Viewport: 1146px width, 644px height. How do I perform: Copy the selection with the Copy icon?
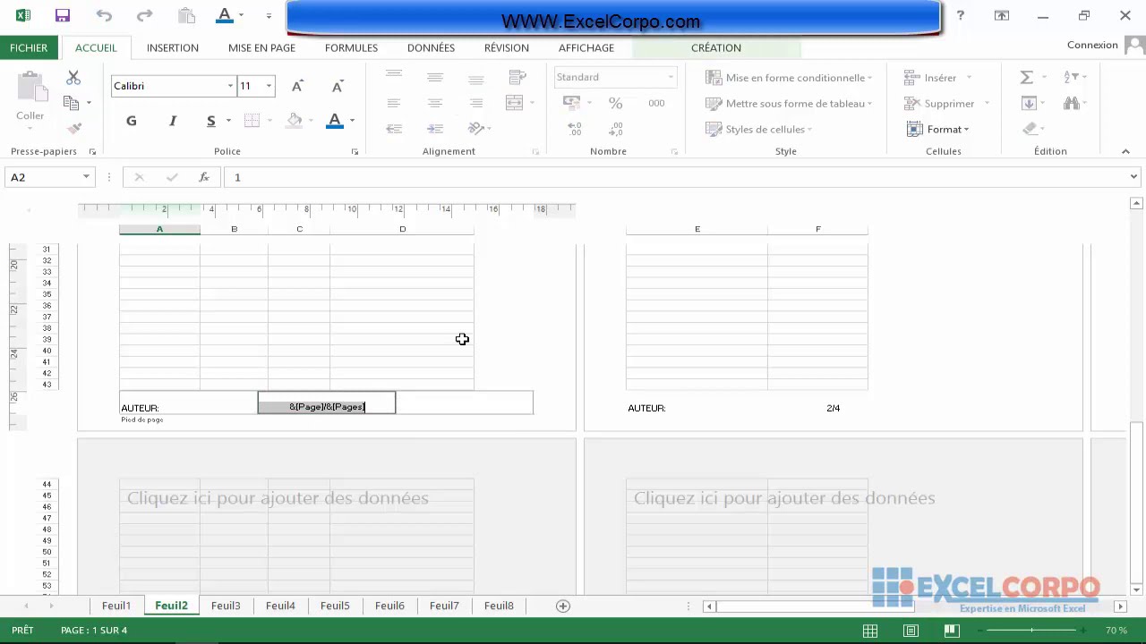71,103
